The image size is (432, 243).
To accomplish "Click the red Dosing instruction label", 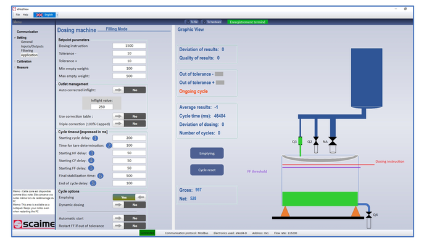I will tap(389, 162).
